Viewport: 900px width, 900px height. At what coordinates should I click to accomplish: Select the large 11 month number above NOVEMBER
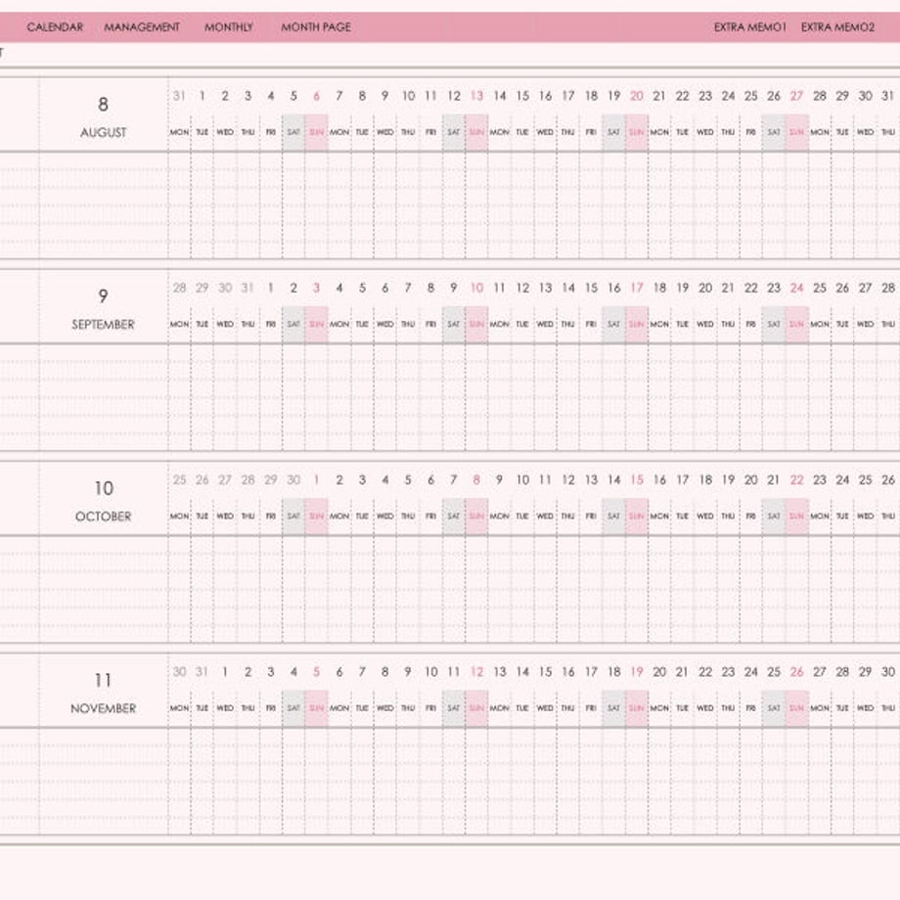tap(104, 680)
